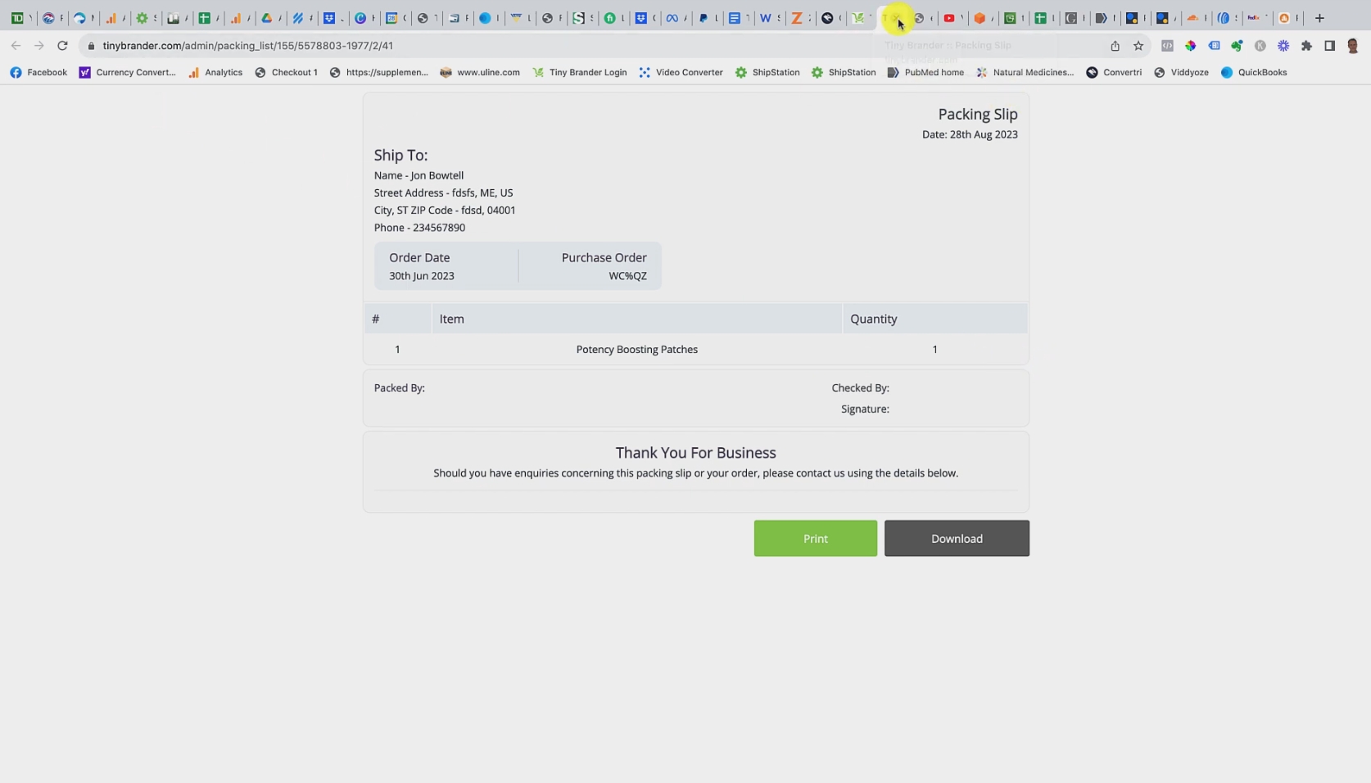Click the Street Address - fdsfs line
The image size is (1371, 783).
coord(443,193)
